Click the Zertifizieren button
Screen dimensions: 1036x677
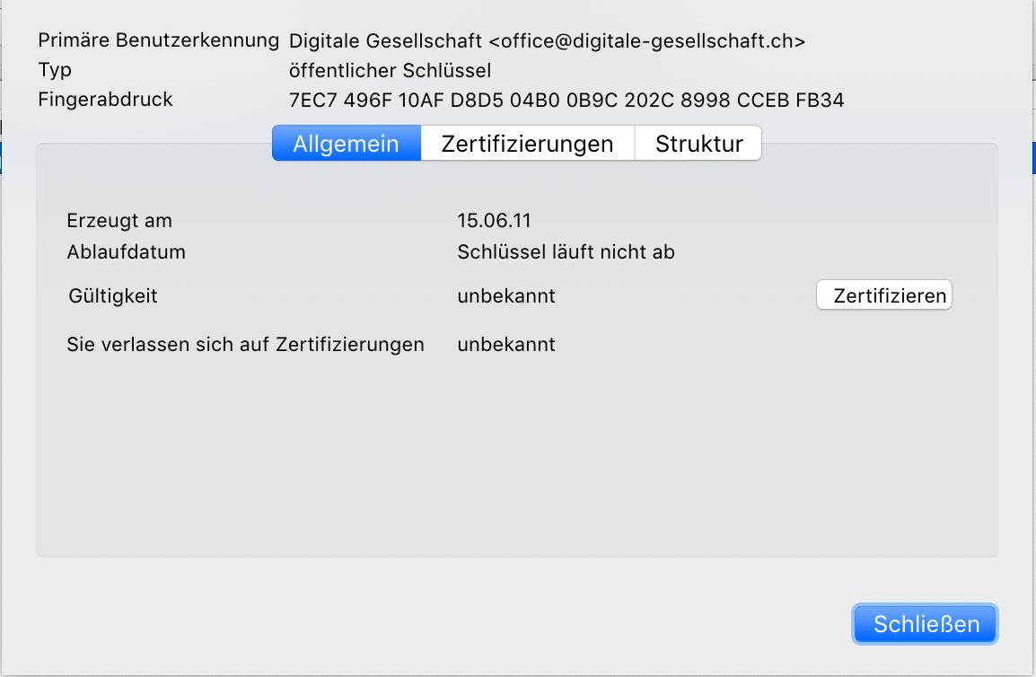tap(884, 295)
